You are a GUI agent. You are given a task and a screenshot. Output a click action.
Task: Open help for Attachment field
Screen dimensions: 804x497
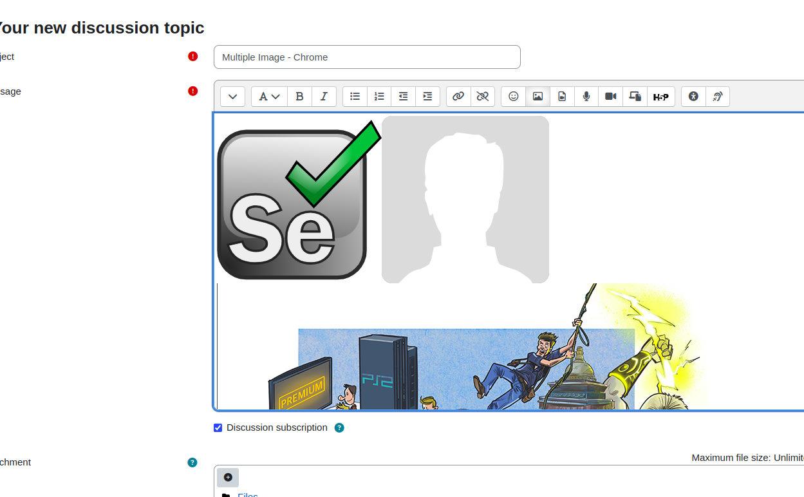(x=192, y=462)
